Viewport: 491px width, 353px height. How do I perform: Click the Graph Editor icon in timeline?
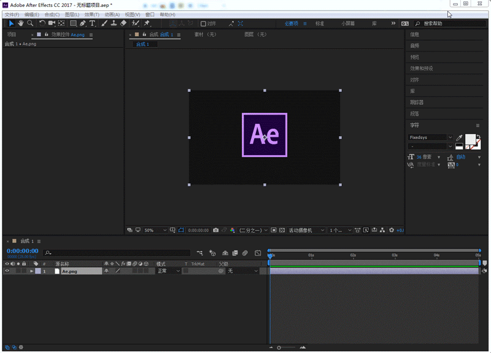pos(258,252)
